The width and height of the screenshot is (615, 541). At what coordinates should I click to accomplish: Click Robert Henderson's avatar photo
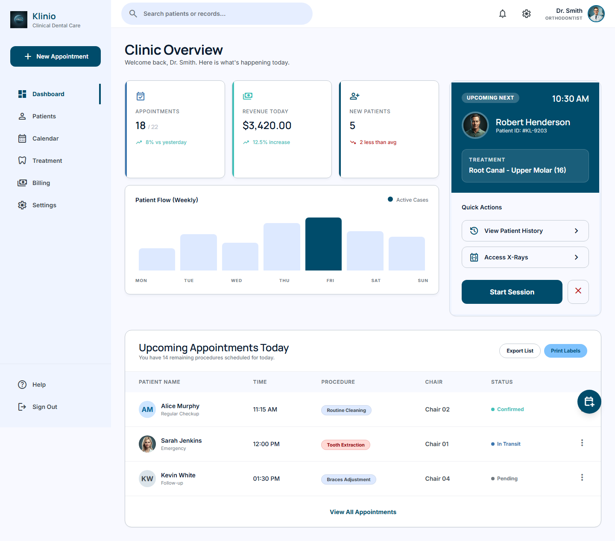coord(475,125)
